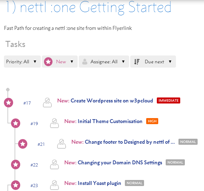Click the star status icon for task #19

tap(16, 123)
